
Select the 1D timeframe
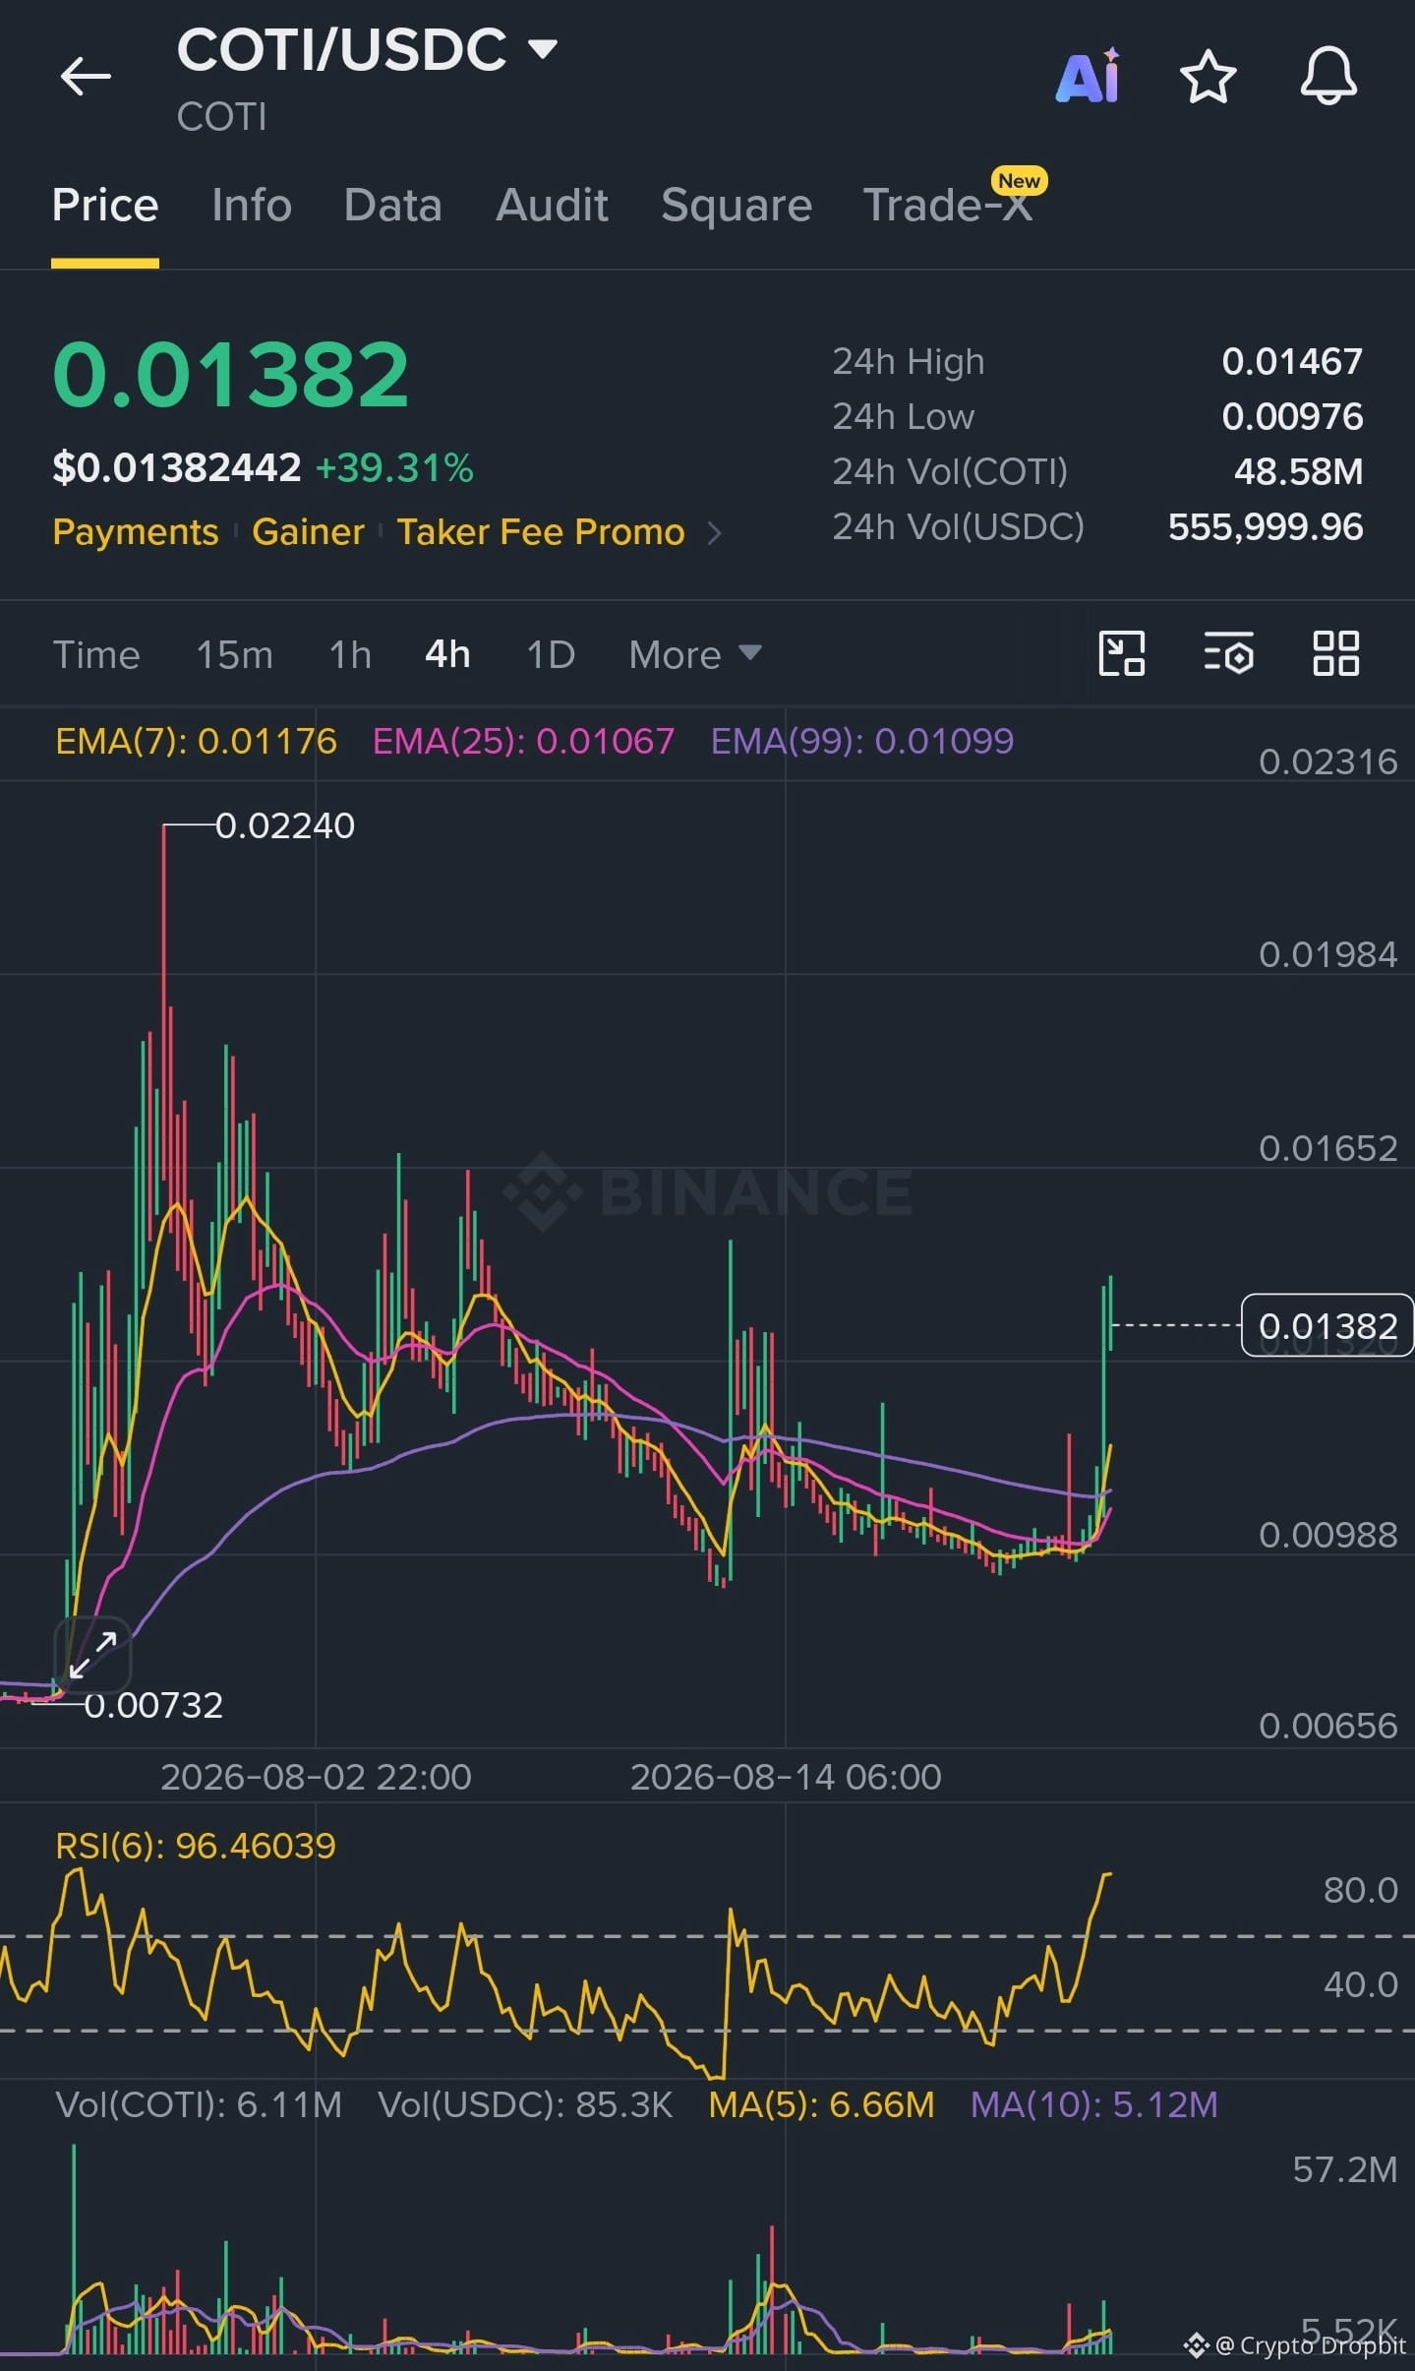(x=551, y=654)
